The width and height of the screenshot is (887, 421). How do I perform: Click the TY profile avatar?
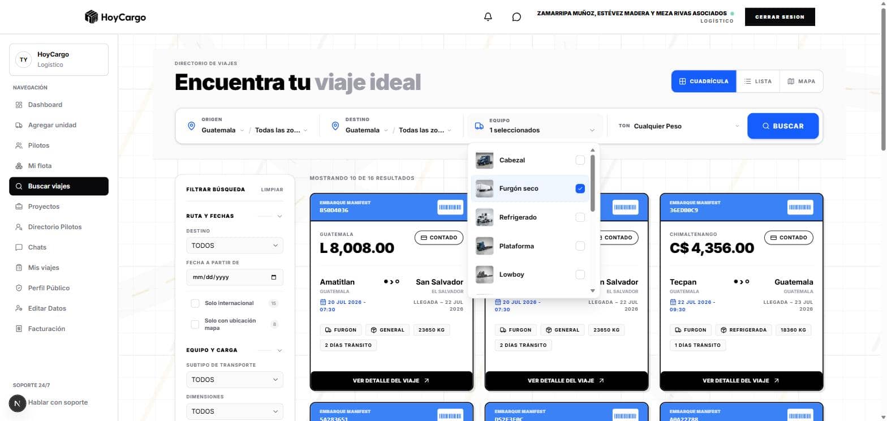[x=23, y=59]
